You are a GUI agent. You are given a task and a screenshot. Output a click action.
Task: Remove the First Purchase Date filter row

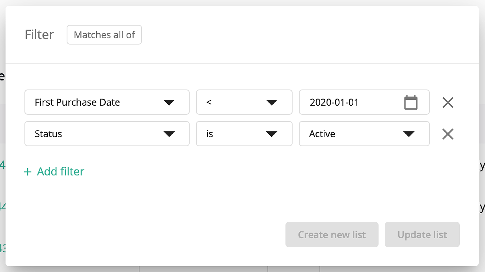coord(448,102)
